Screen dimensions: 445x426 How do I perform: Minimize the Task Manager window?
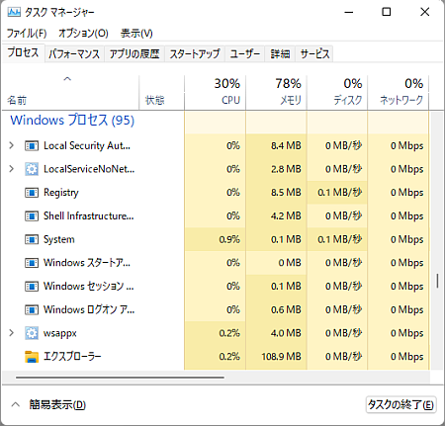349,12
